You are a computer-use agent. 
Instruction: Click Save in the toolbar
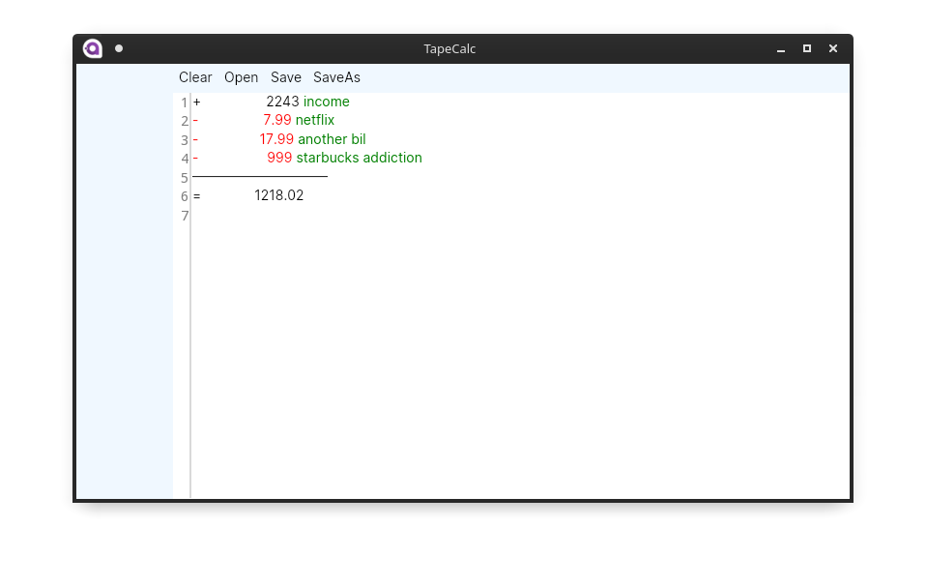point(286,77)
